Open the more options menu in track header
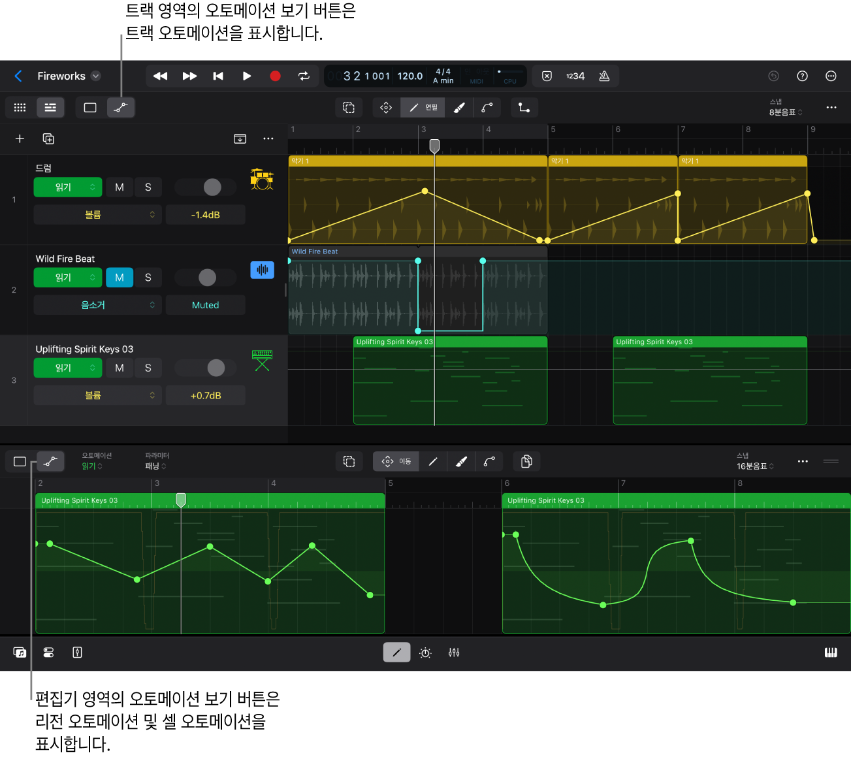Viewport: 851px width, 759px height. [x=268, y=138]
